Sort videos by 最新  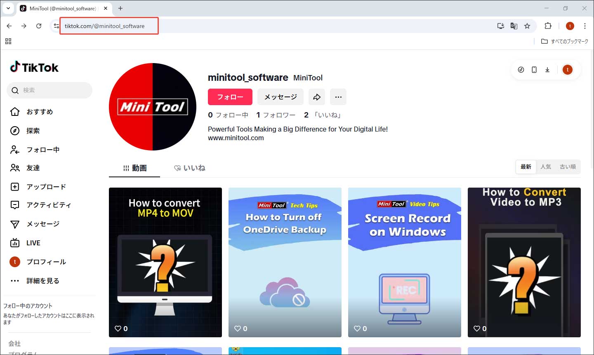point(526,167)
